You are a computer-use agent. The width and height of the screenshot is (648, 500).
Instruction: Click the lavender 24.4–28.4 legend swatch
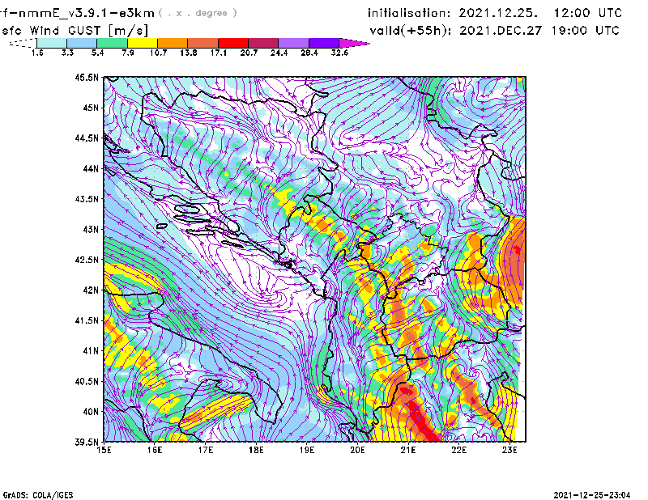(x=294, y=43)
